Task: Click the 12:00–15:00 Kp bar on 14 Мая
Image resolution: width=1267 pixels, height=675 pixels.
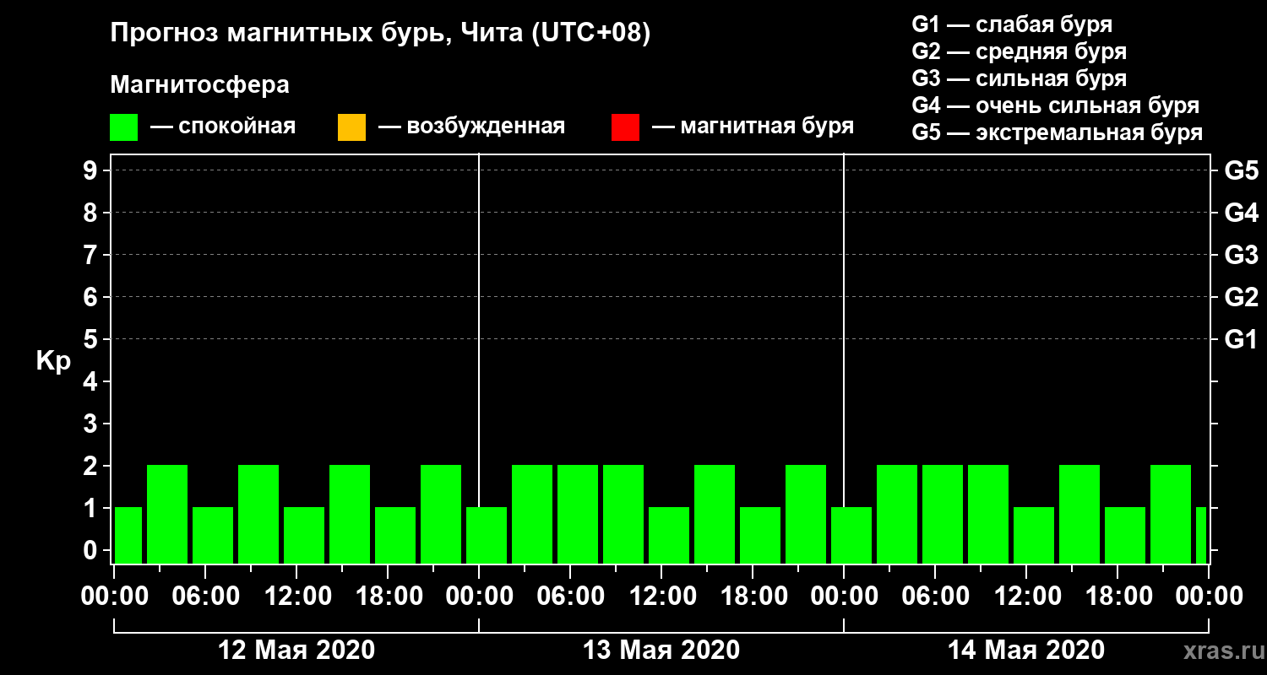Action: point(1034,535)
